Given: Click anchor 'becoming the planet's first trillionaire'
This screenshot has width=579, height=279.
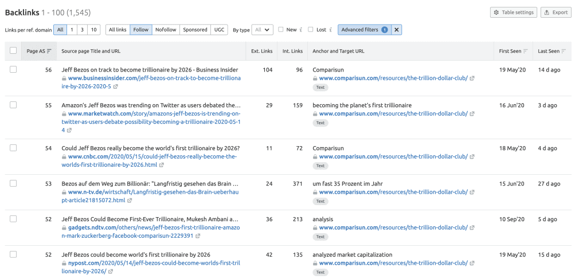Looking at the screenshot, I should (x=362, y=105).
